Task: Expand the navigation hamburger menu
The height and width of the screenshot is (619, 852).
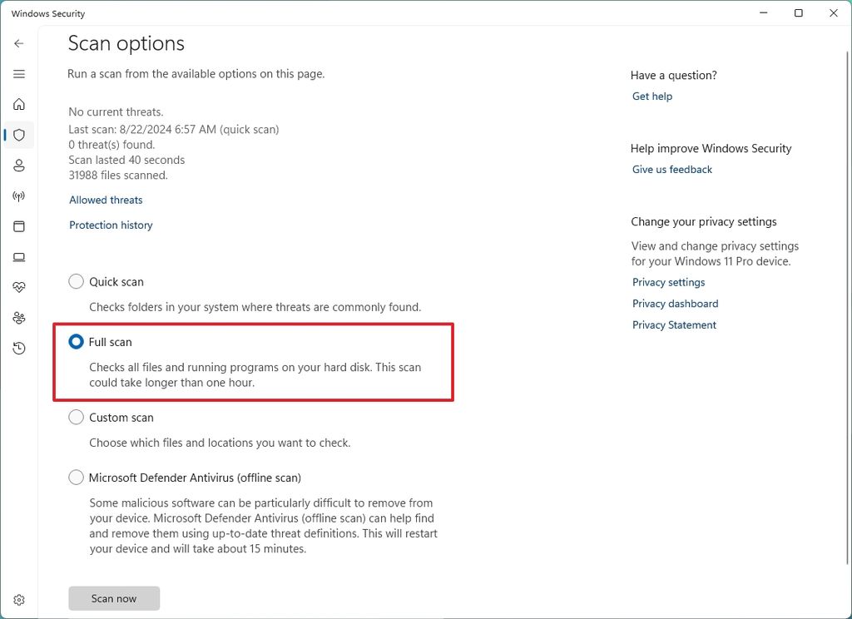Action: coord(18,73)
